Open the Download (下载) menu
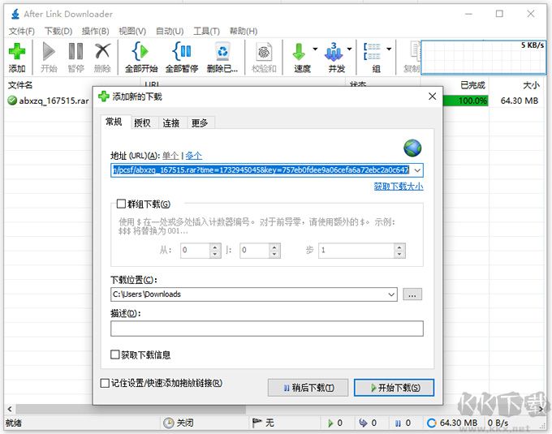 (58, 32)
